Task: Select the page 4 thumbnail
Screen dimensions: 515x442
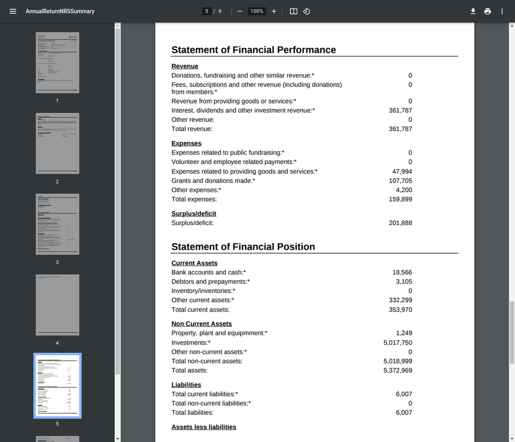Action: point(57,304)
